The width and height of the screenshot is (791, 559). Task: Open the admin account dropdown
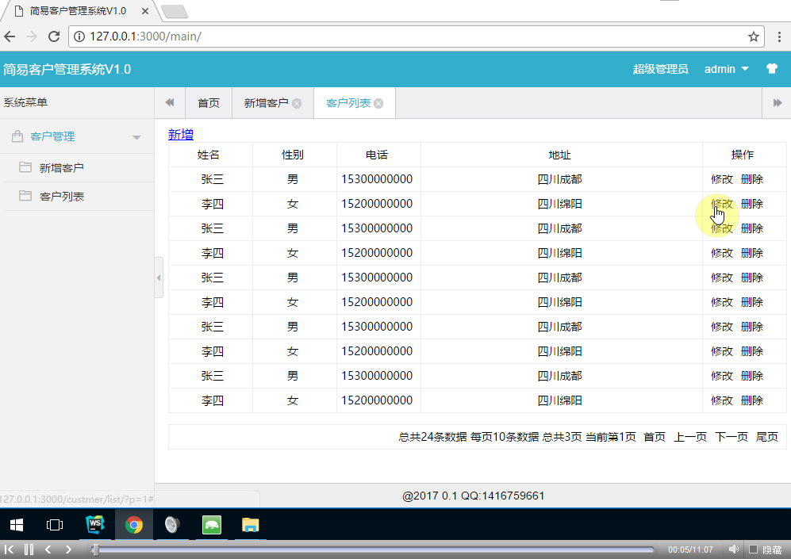click(726, 69)
